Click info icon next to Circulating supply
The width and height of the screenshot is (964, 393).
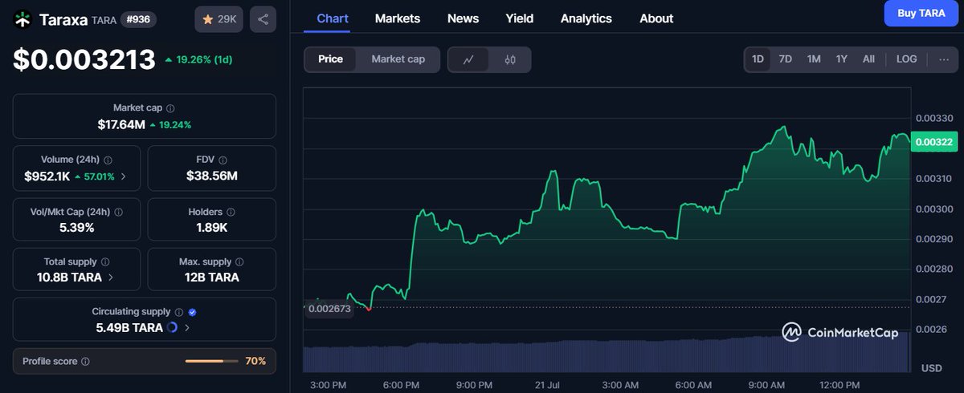tap(178, 312)
